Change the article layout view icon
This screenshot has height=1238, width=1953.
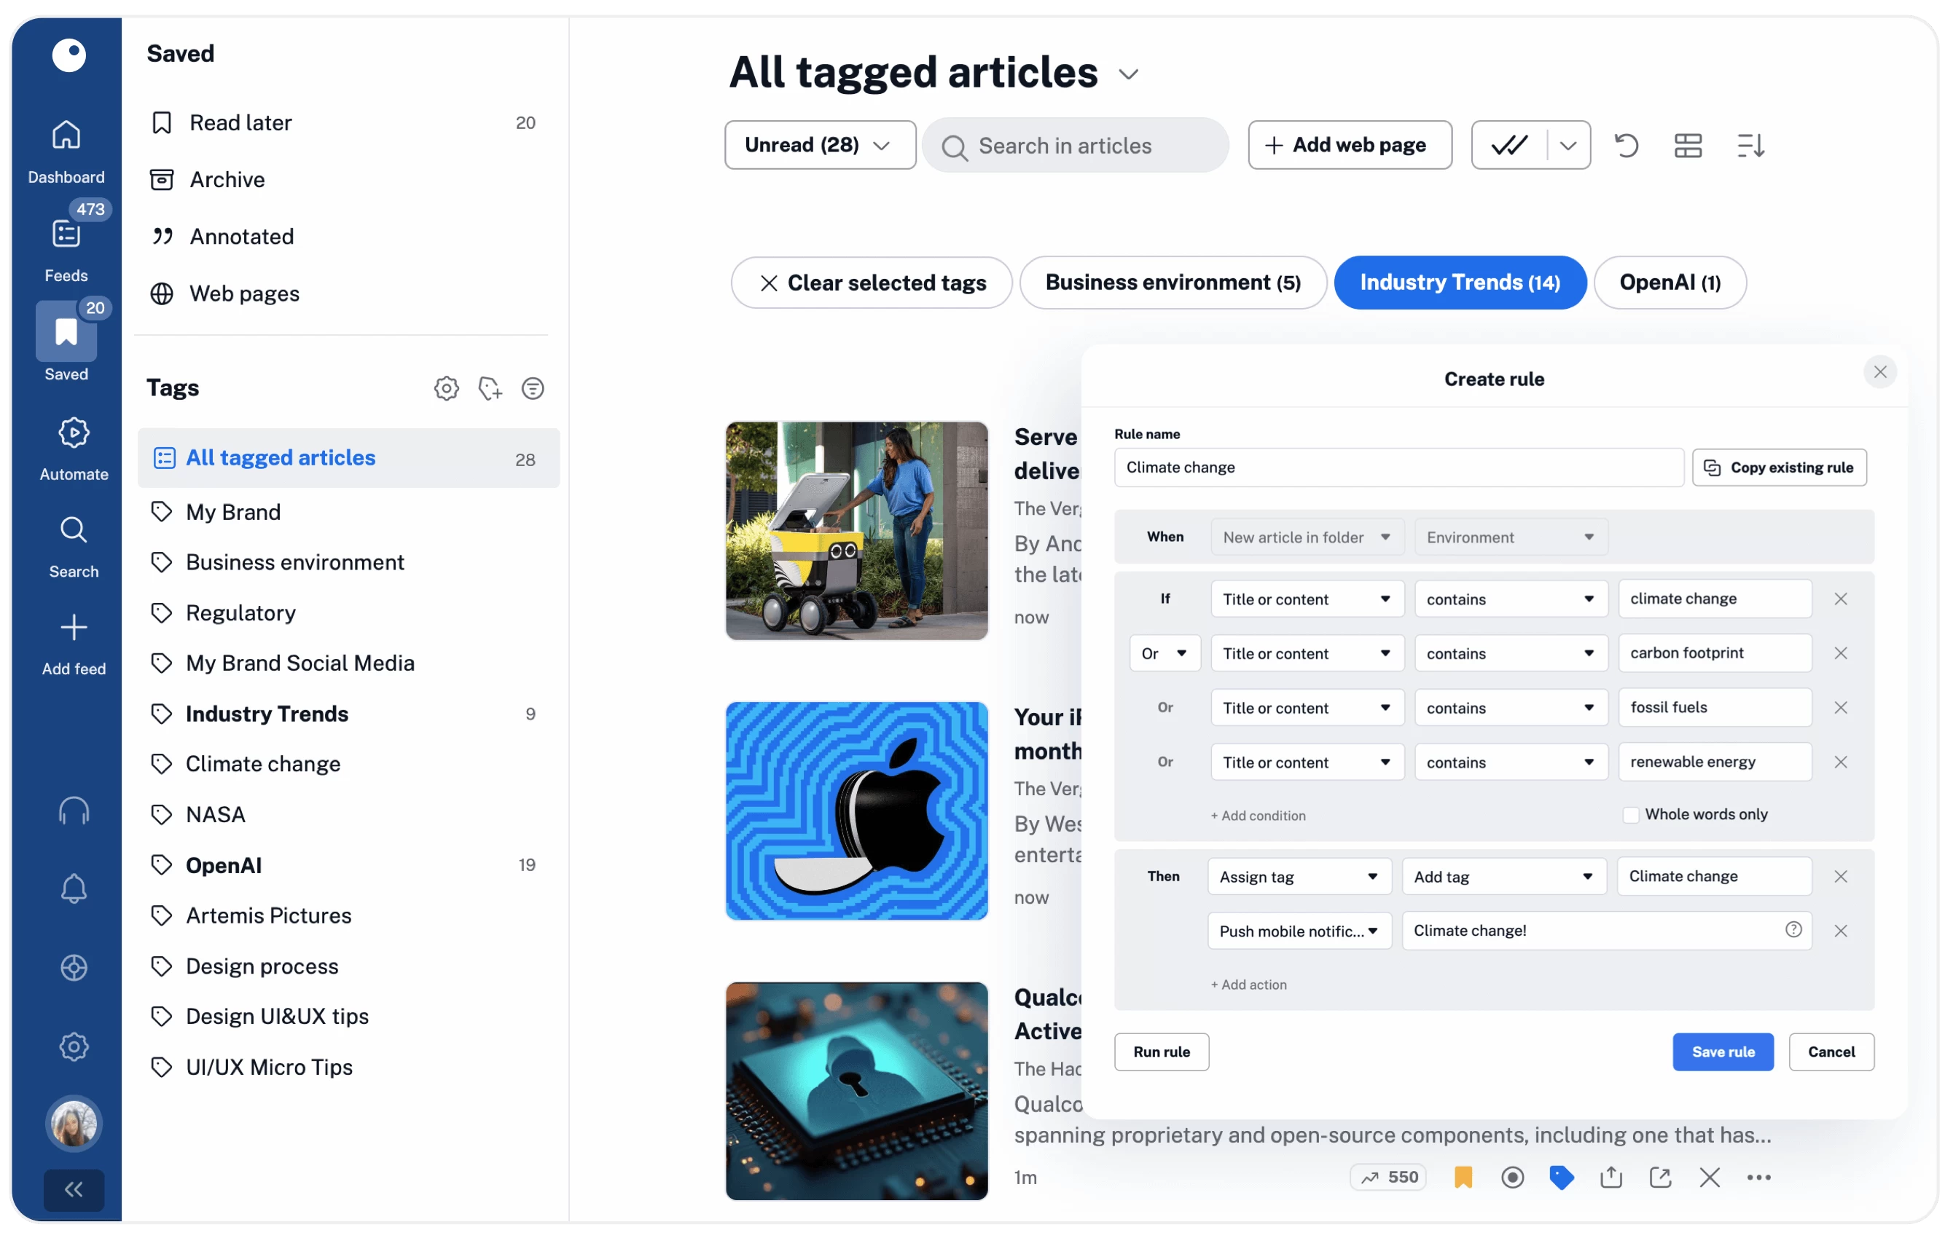click(1688, 146)
